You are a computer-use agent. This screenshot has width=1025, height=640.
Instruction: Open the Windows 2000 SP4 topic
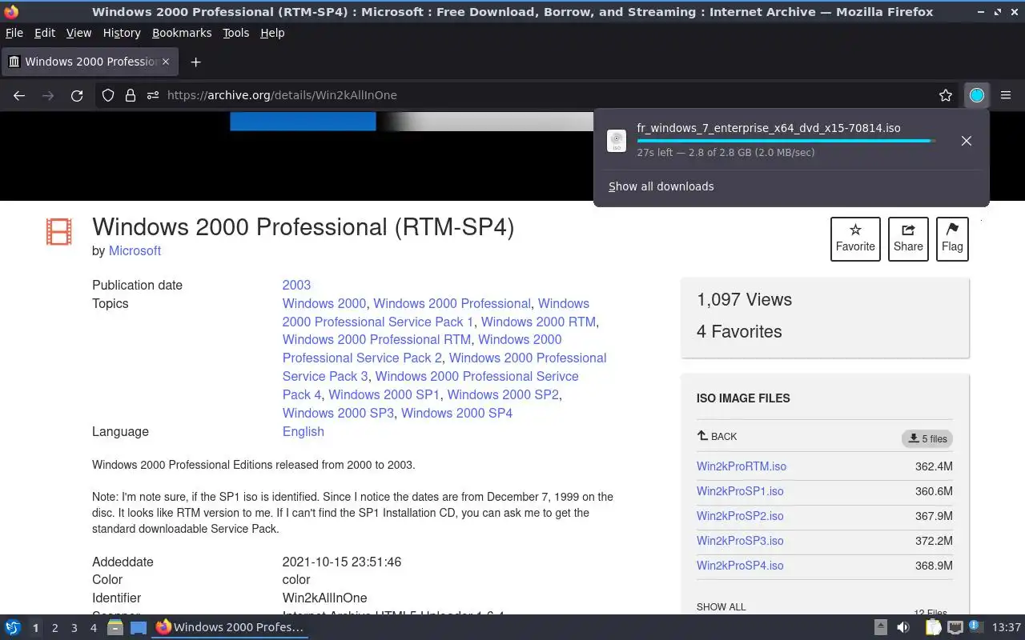[x=456, y=413]
